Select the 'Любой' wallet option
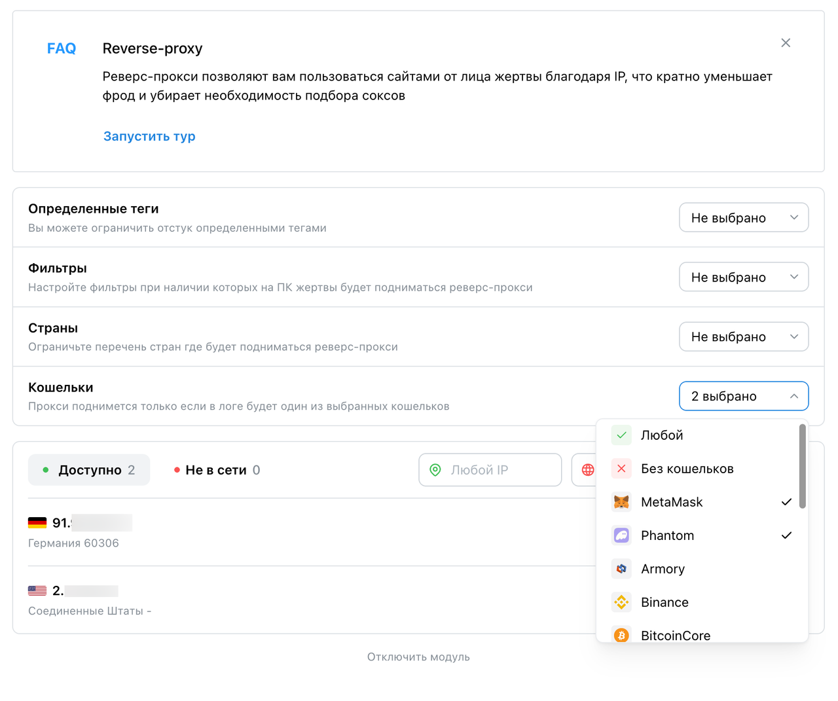The image size is (838, 701). 698,435
